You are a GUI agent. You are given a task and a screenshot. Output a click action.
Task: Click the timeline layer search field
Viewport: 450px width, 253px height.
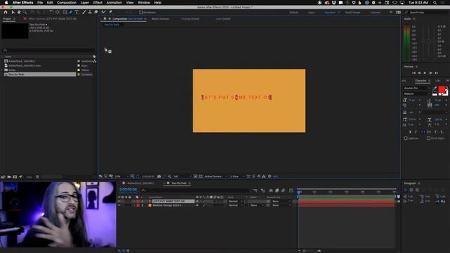pos(195,190)
